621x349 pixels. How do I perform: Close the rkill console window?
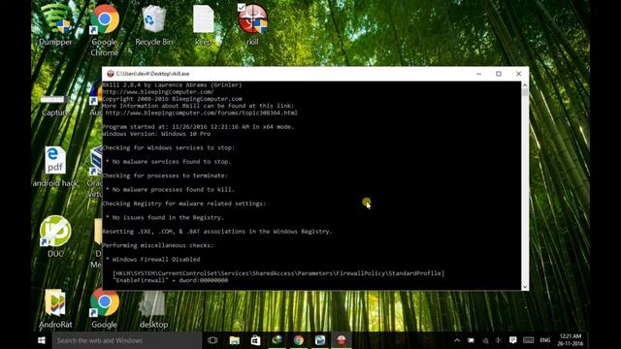coord(518,74)
